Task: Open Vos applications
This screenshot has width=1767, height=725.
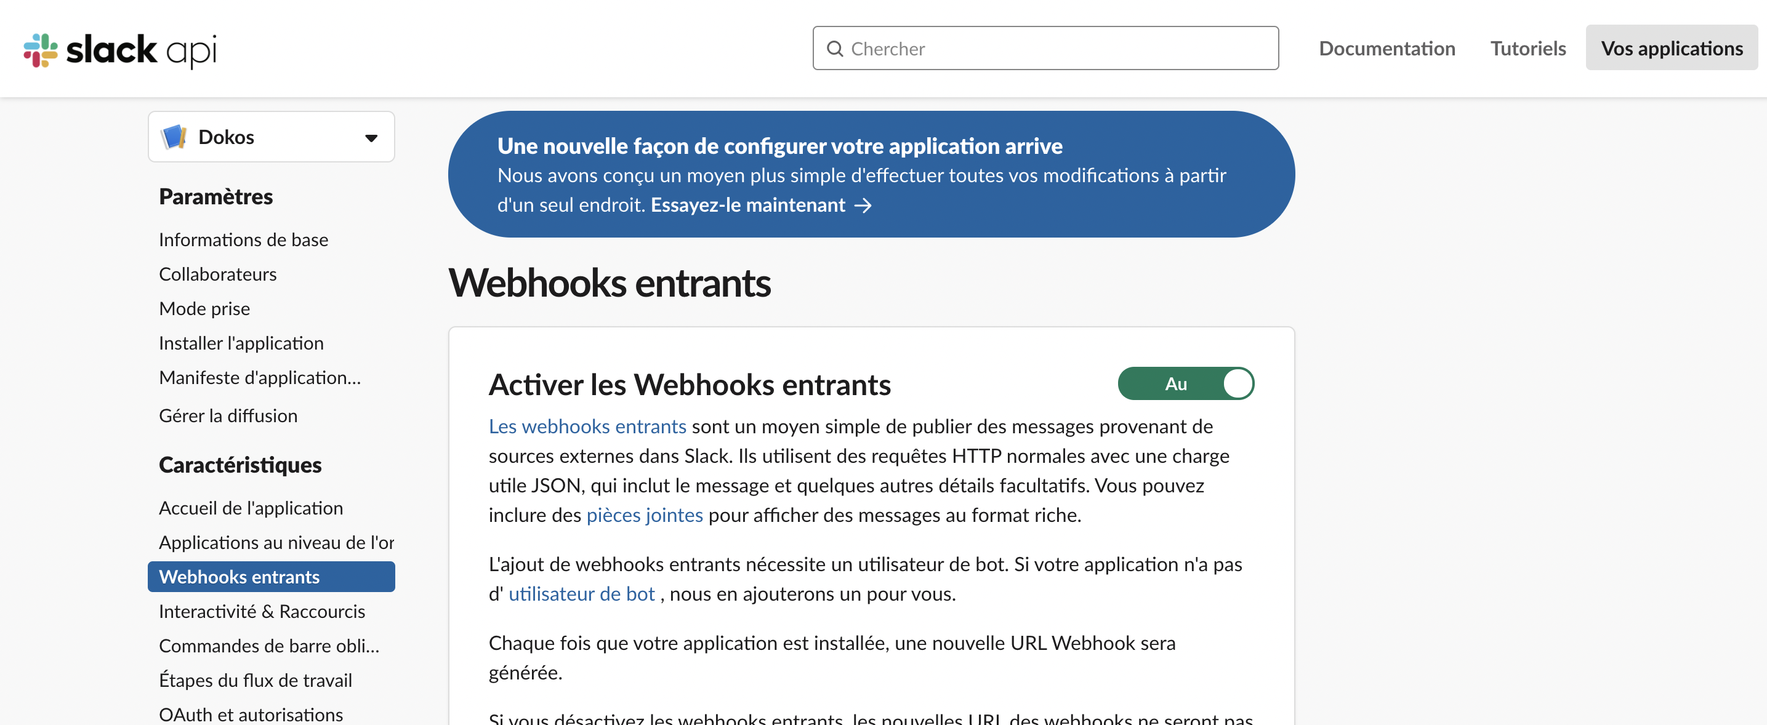Action: point(1672,48)
